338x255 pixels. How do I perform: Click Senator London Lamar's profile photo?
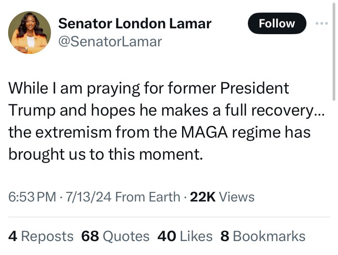30,32
